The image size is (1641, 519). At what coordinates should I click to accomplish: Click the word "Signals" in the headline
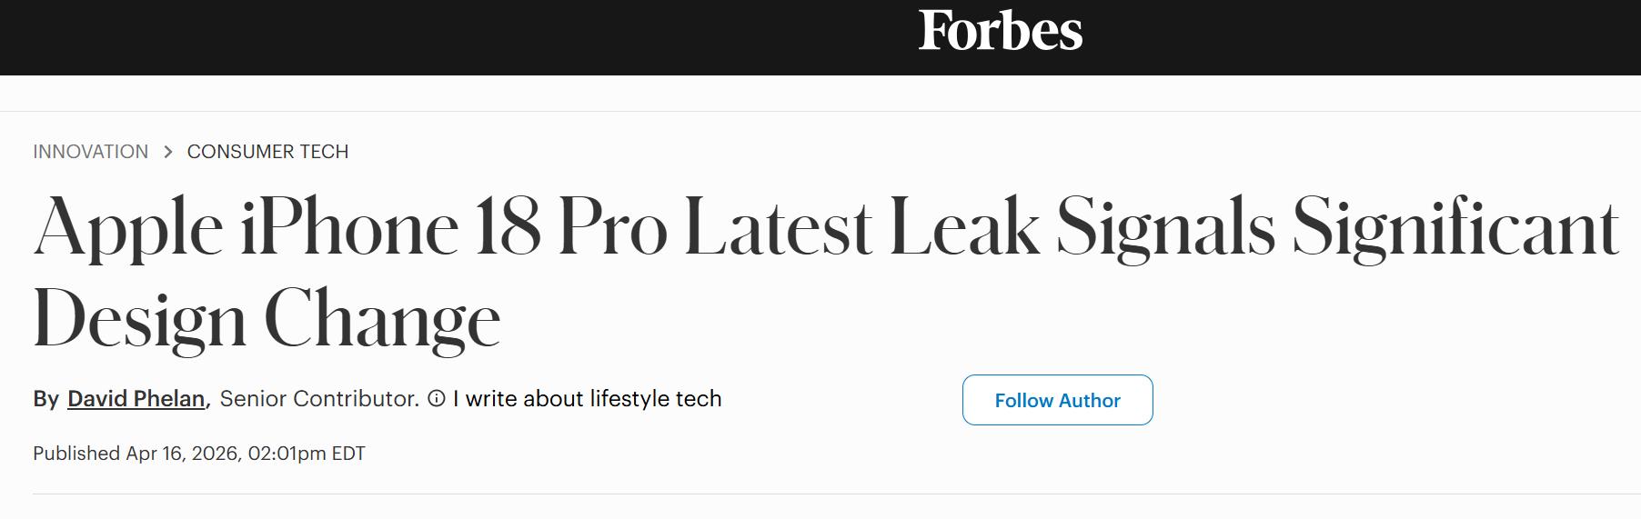pyautogui.click(x=1165, y=227)
